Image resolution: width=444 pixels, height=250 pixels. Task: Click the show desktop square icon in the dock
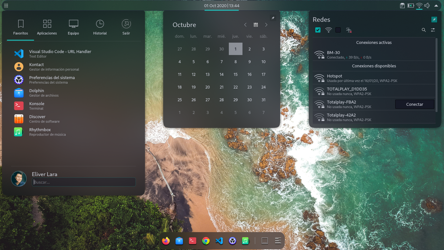[265, 241]
